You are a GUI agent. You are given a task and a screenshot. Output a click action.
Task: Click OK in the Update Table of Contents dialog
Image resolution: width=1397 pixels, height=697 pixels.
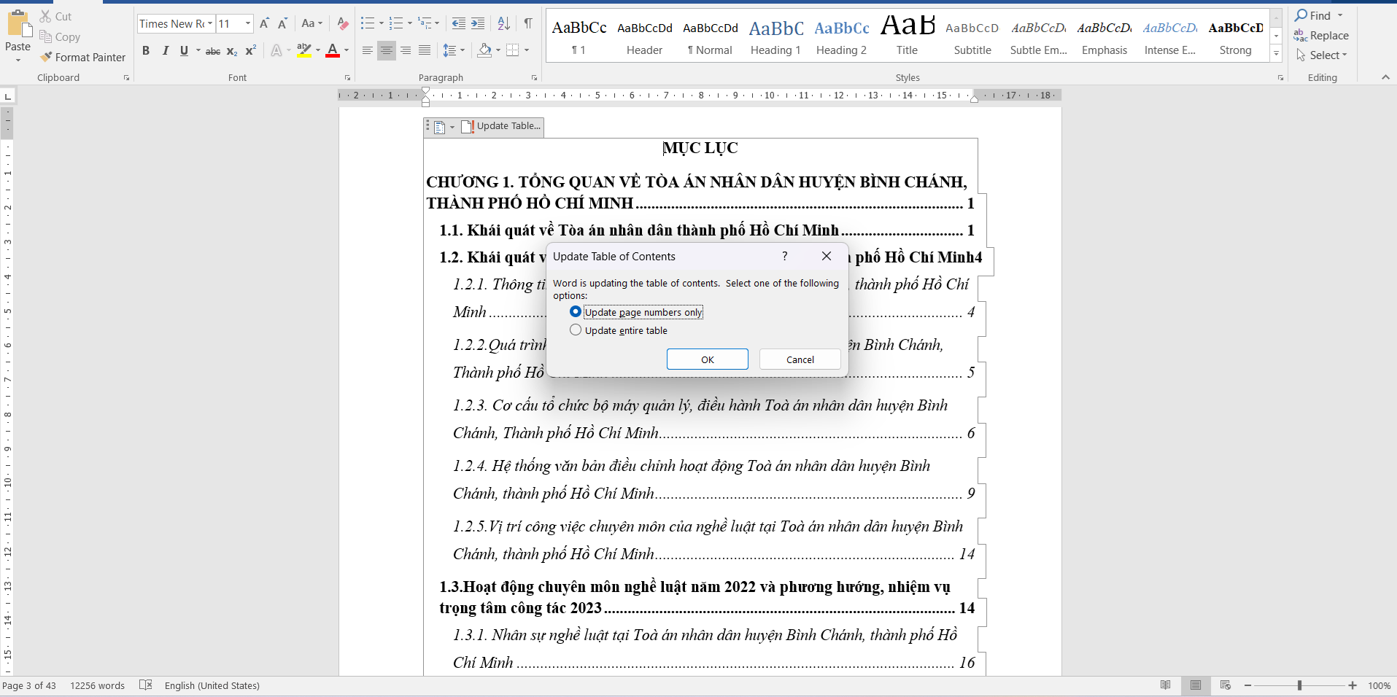708,359
